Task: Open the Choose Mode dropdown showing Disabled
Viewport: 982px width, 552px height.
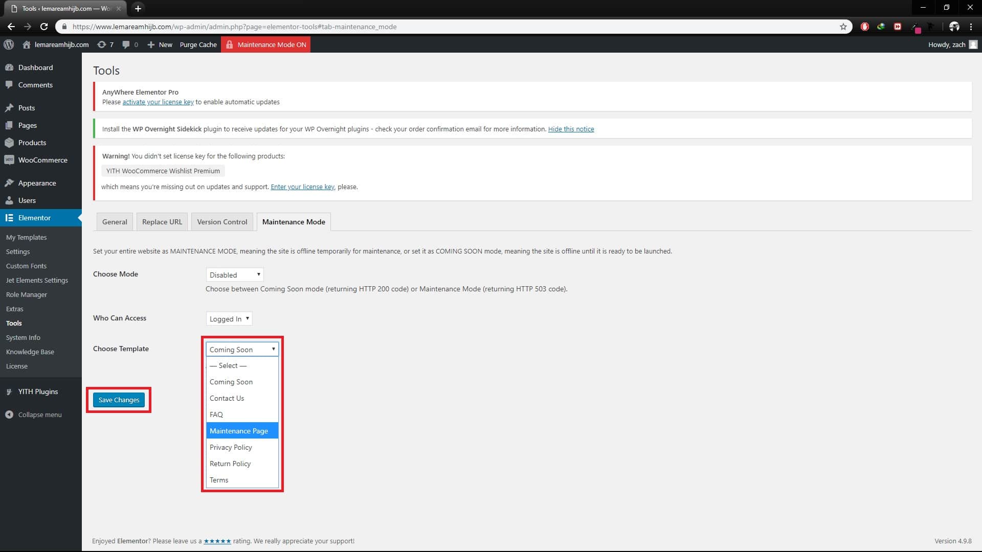Action: point(234,274)
